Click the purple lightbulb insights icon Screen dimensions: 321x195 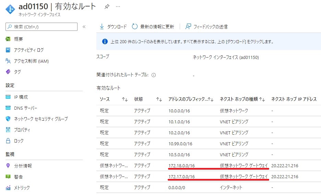tap(8, 166)
